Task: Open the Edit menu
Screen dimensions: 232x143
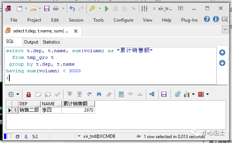Action: point(55,20)
